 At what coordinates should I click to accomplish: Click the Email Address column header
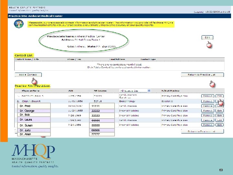(x=117, y=59)
